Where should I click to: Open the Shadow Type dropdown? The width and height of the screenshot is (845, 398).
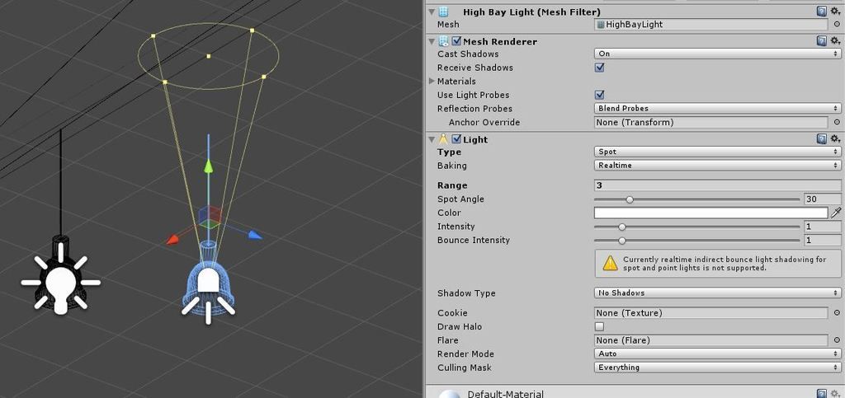717,293
